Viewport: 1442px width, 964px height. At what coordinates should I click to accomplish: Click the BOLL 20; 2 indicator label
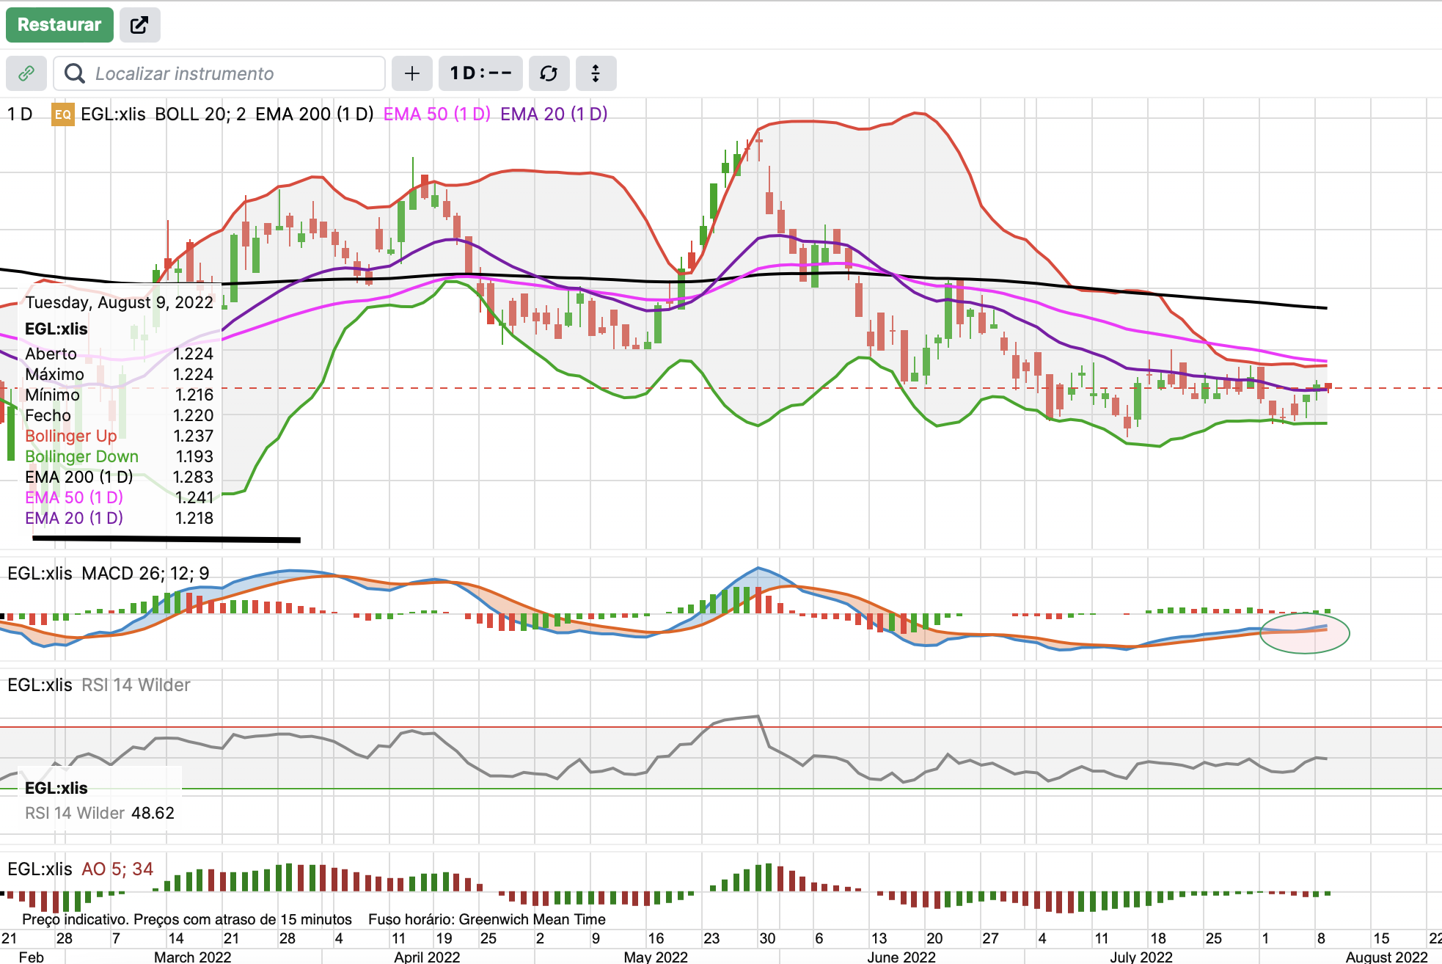[x=200, y=114]
